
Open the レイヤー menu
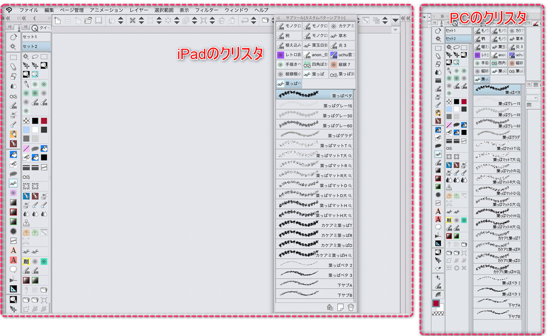[139, 10]
